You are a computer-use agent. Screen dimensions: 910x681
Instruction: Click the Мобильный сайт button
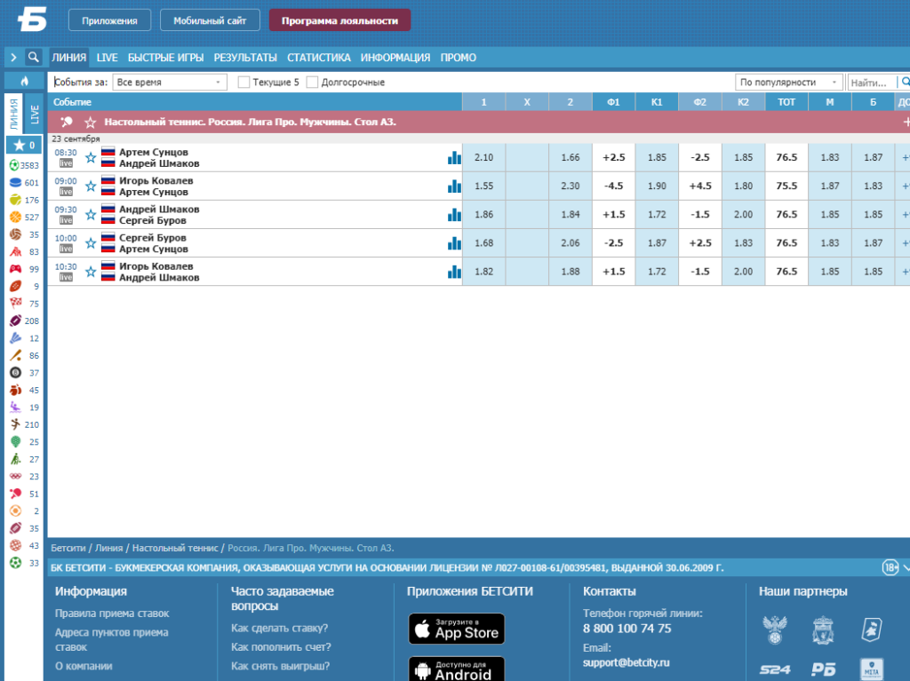[x=210, y=20]
